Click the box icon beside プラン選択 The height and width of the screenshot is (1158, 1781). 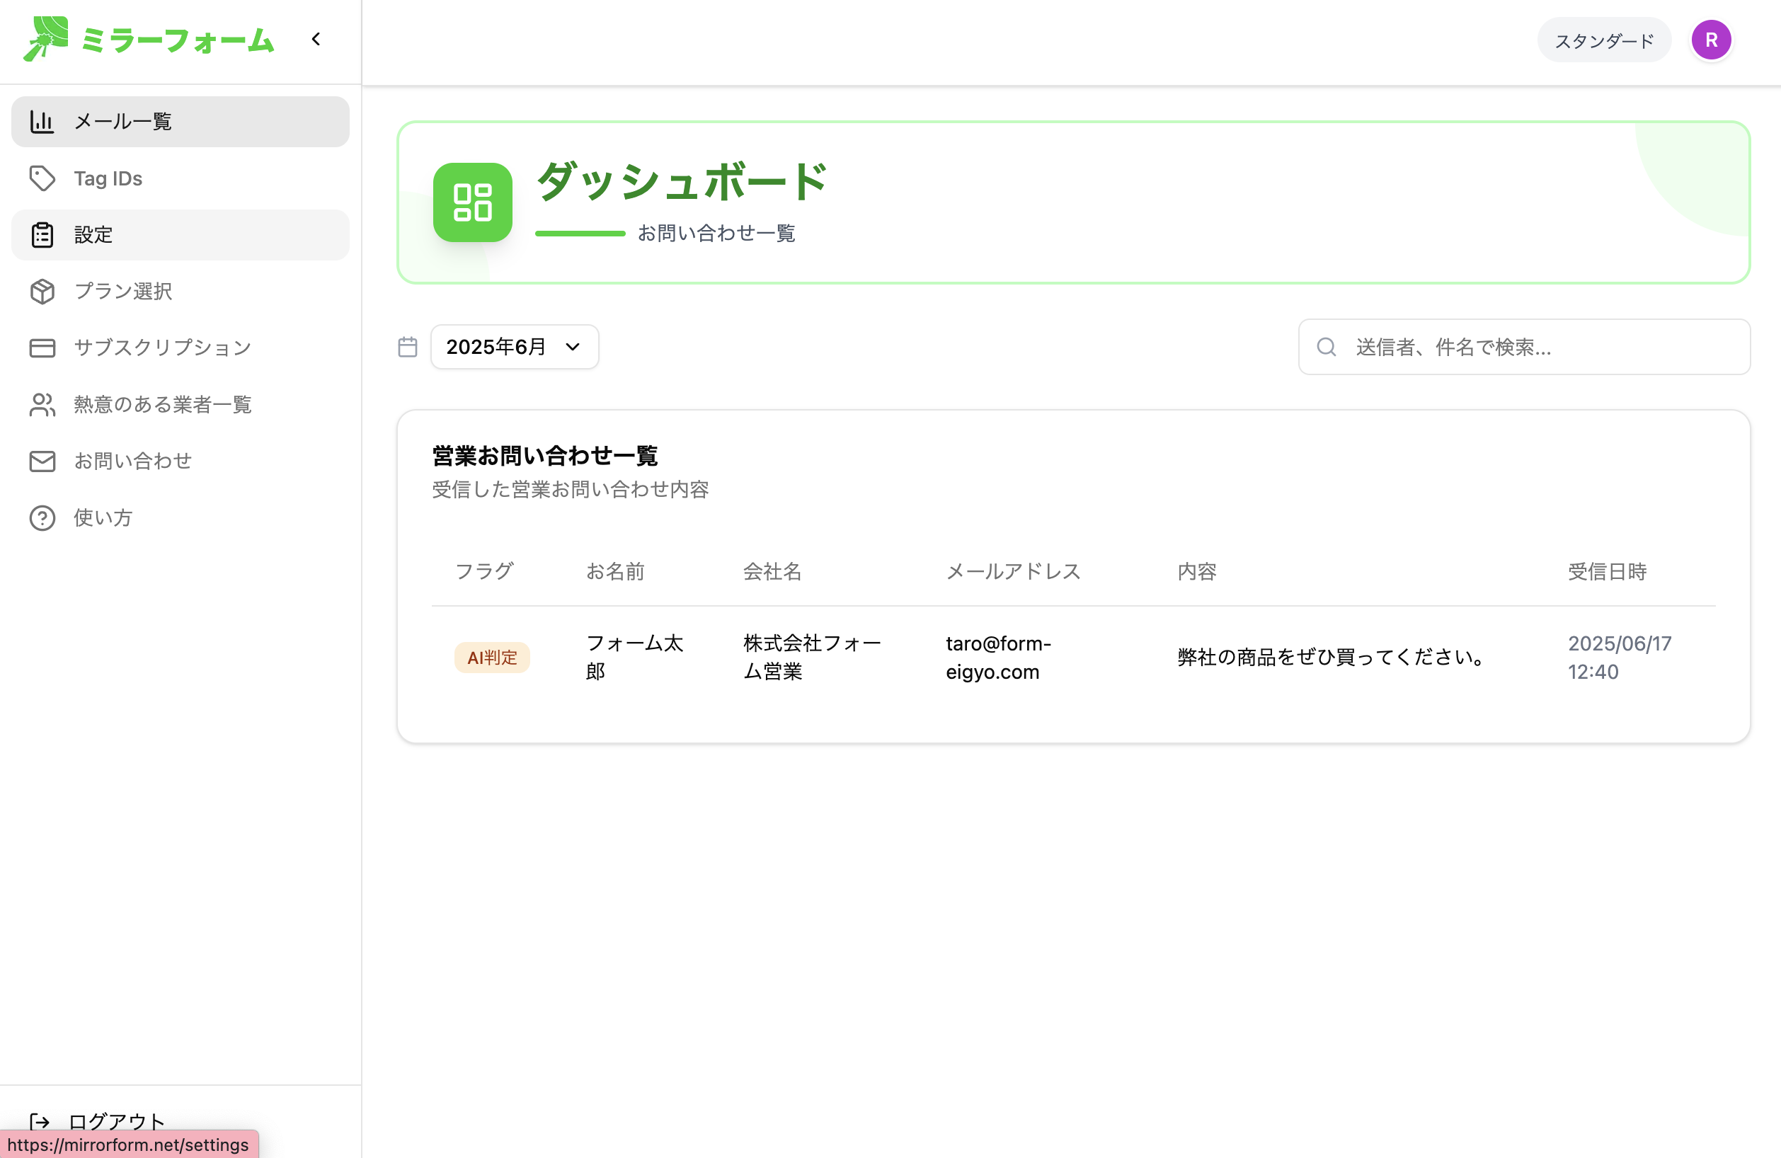(x=42, y=291)
